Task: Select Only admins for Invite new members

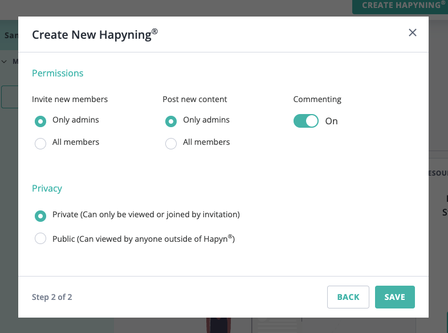Action: [x=40, y=121]
